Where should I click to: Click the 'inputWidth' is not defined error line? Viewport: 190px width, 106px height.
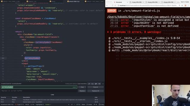pyautogui.click(x=142, y=23)
